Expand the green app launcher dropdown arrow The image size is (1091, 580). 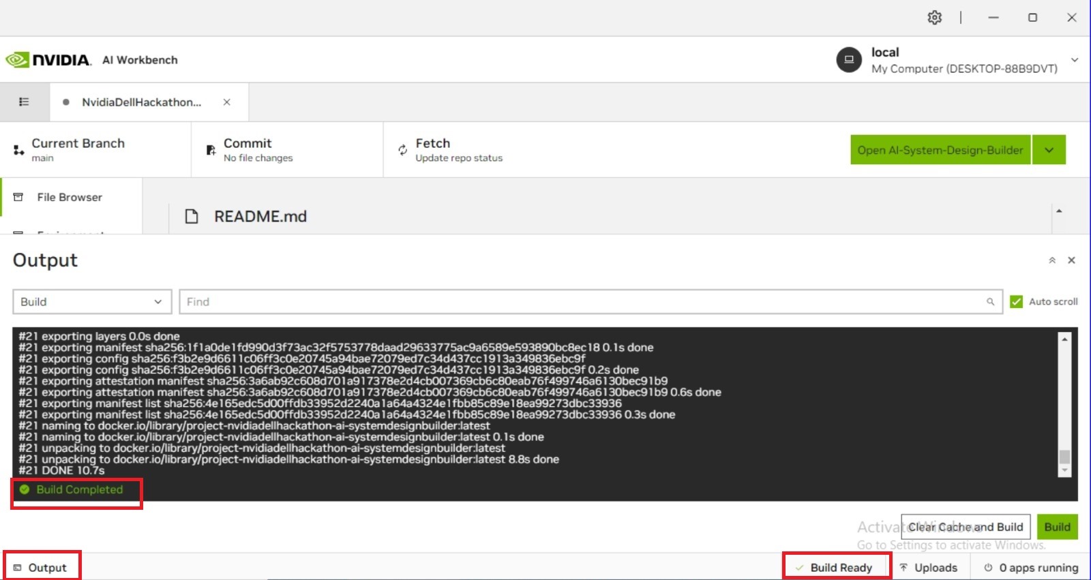coord(1049,150)
